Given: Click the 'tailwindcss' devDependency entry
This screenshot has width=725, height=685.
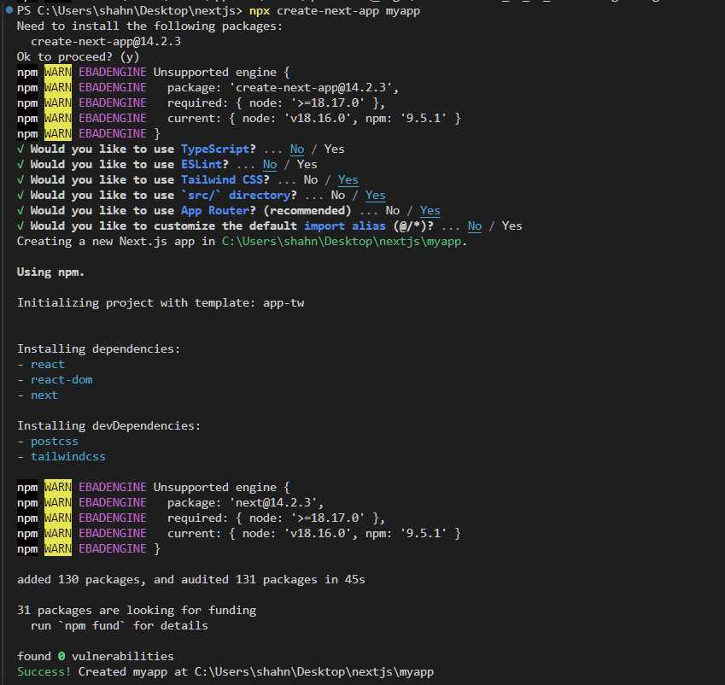Looking at the screenshot, I should coord(68,456).
